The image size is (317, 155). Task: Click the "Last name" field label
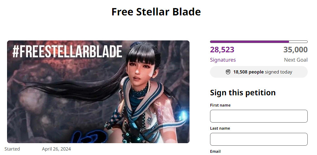(x=220, y=128)
